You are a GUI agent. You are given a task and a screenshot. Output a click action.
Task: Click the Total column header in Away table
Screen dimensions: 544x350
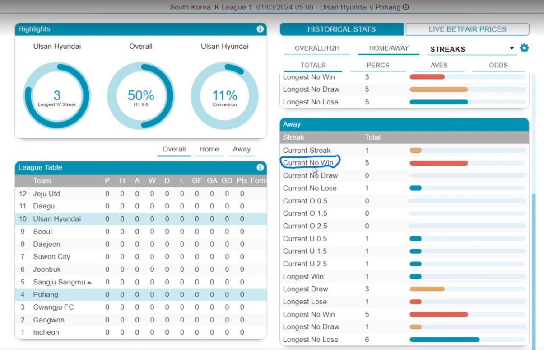tap(373, 137)
